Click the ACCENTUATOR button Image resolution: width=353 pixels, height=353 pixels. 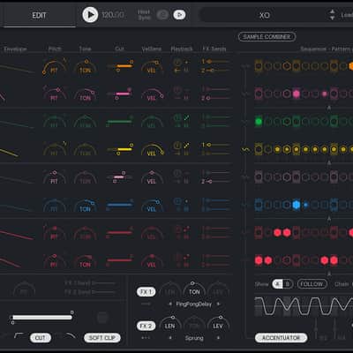(x=281, y=338)
